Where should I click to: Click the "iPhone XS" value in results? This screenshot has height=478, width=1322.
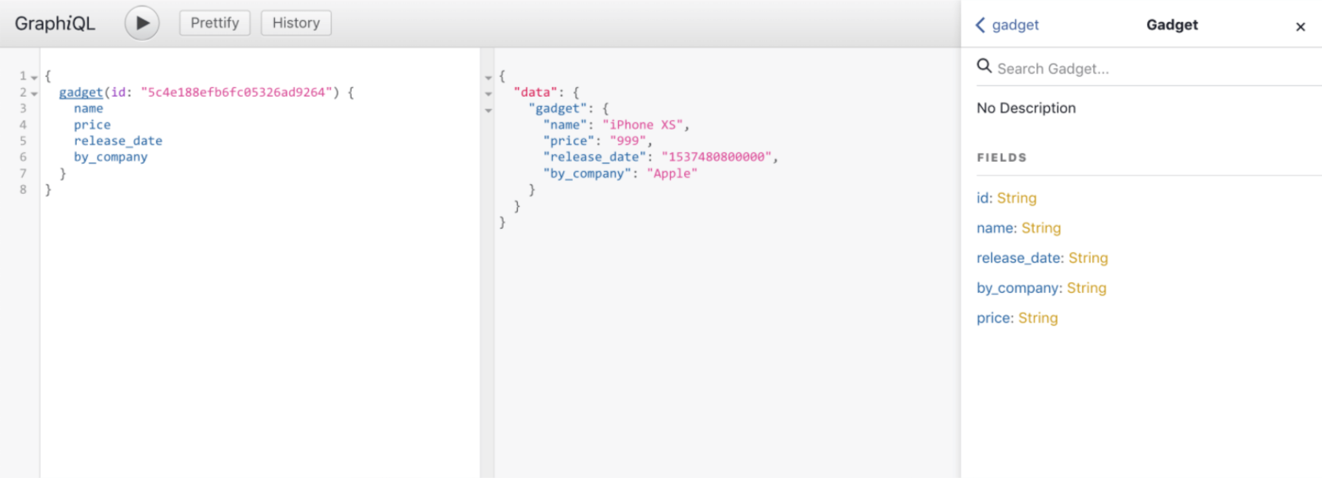(x=643, y=125)
